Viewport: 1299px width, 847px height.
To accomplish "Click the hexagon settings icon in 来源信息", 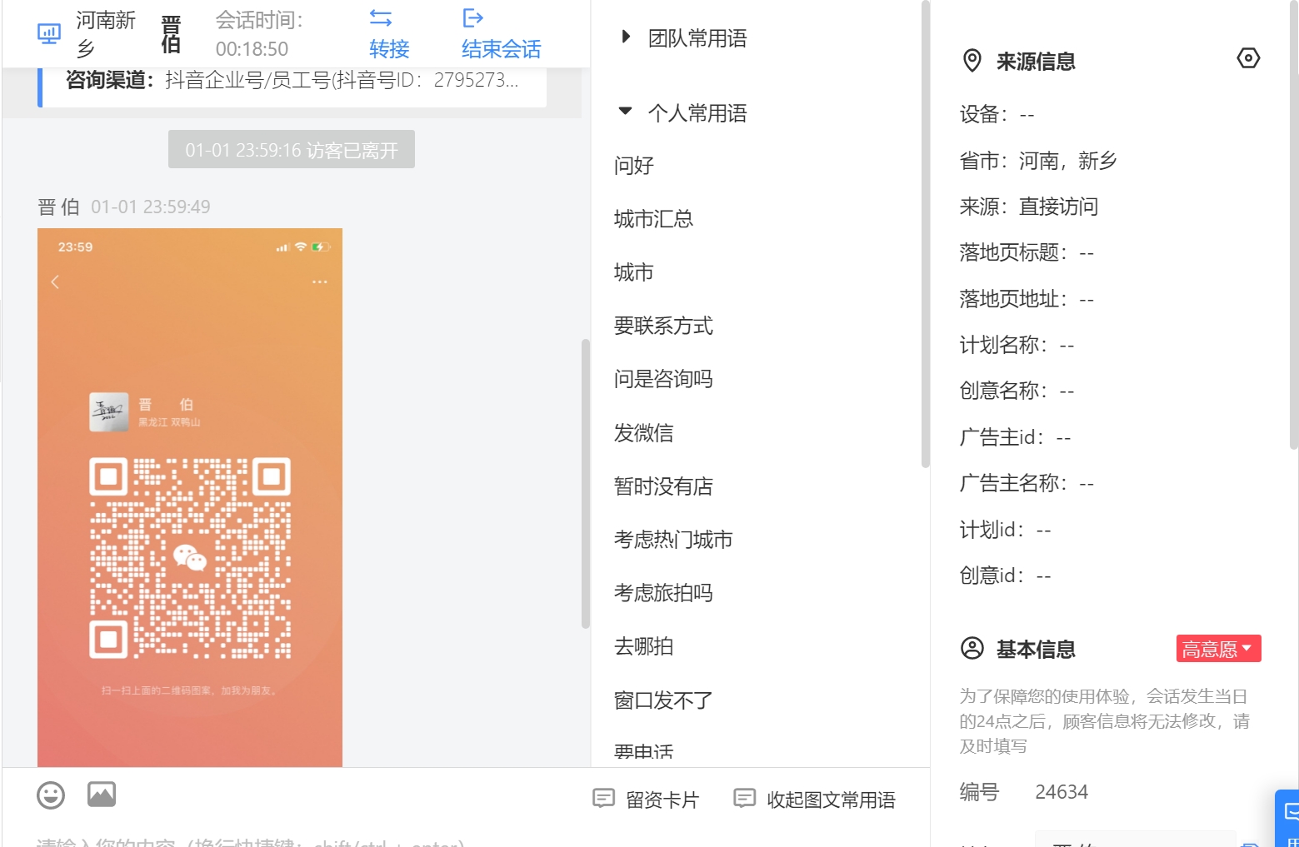I will pyautogui.click(x=1248, y=58).
